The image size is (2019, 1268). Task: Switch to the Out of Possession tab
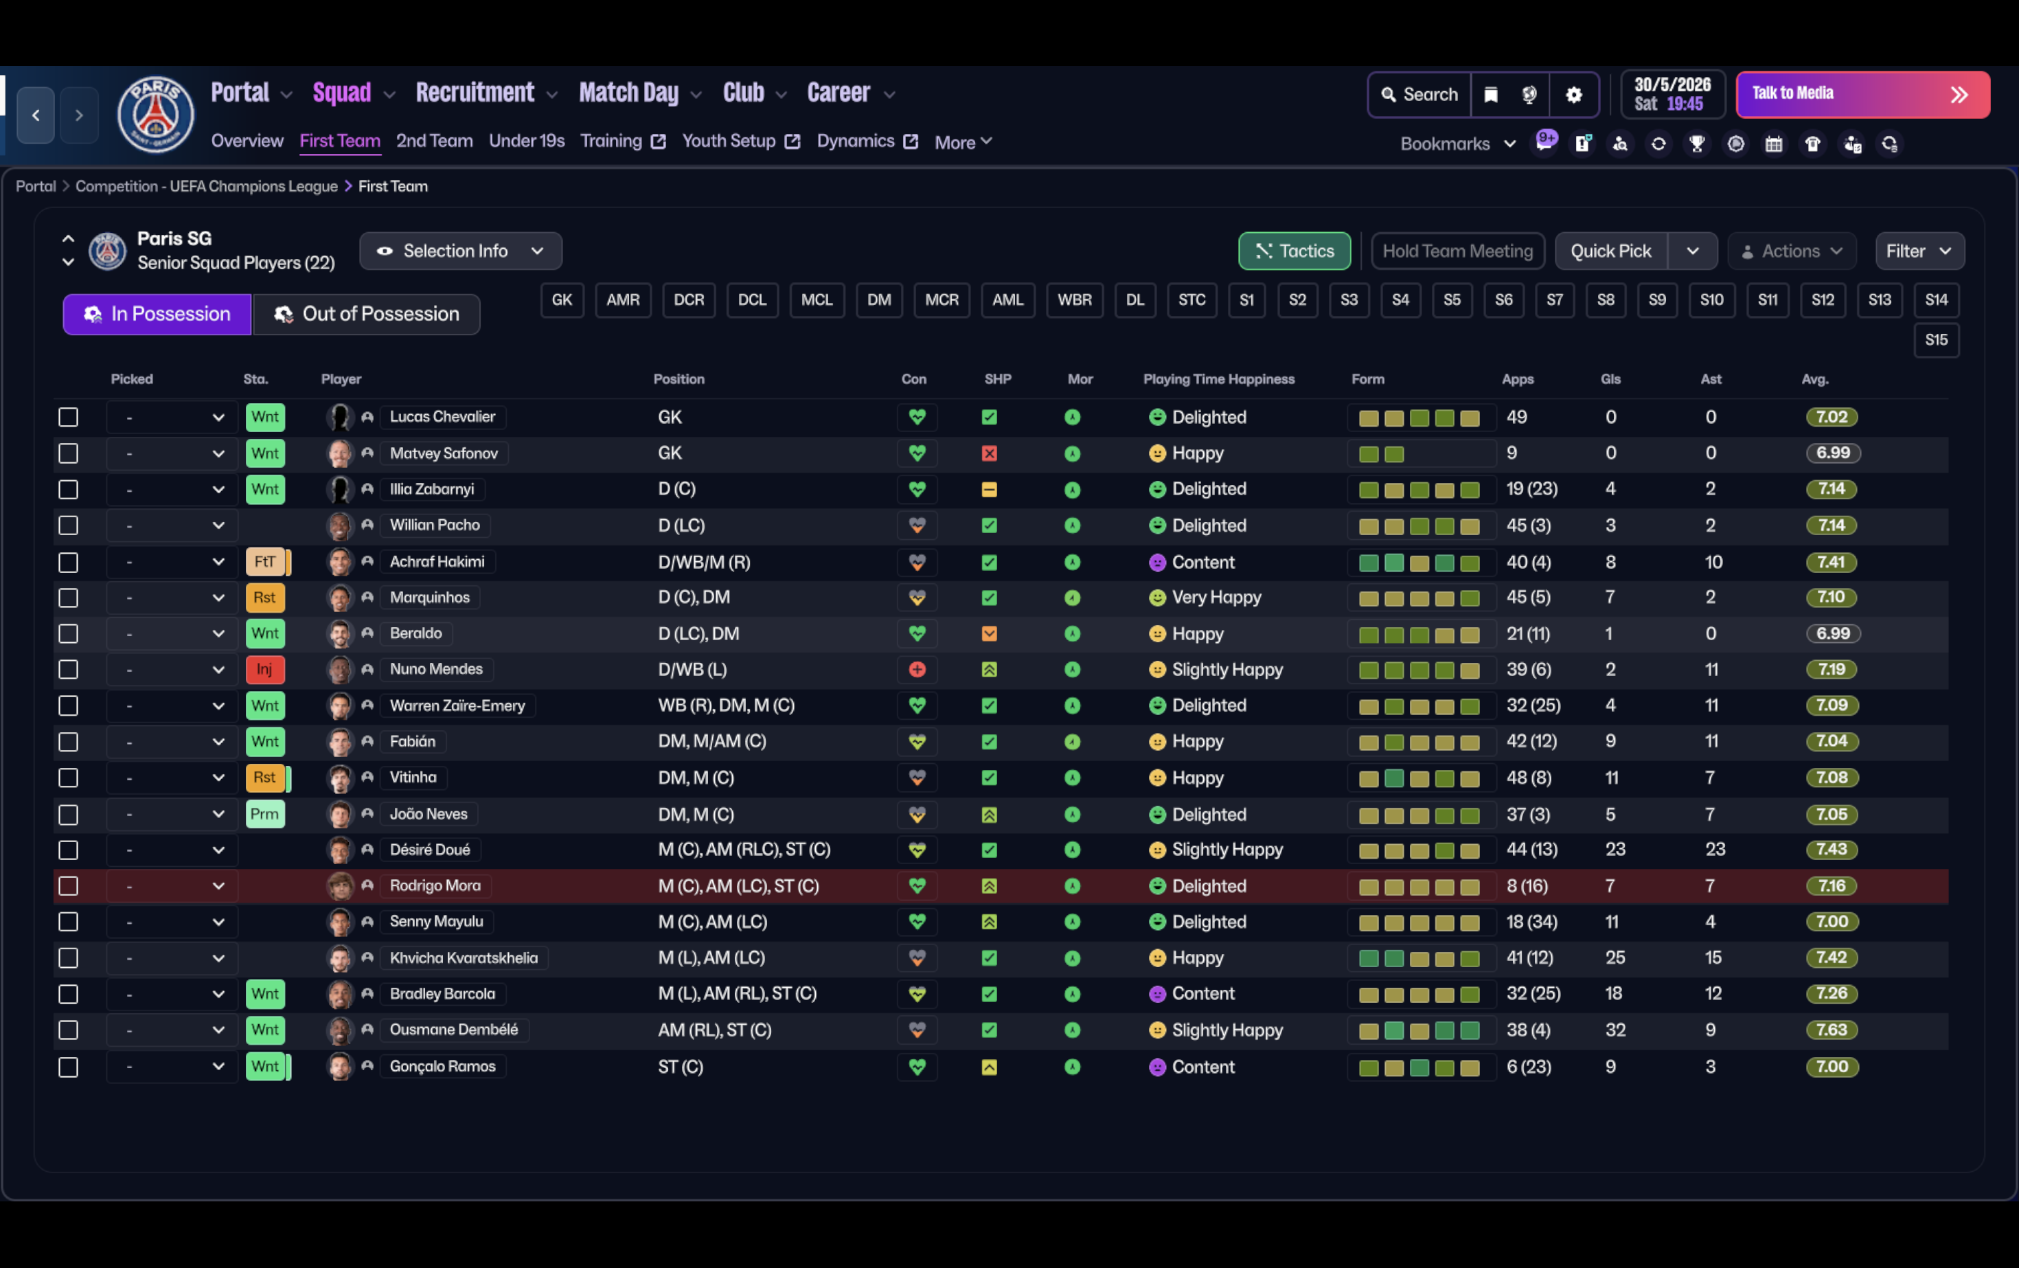pos(367,314)
